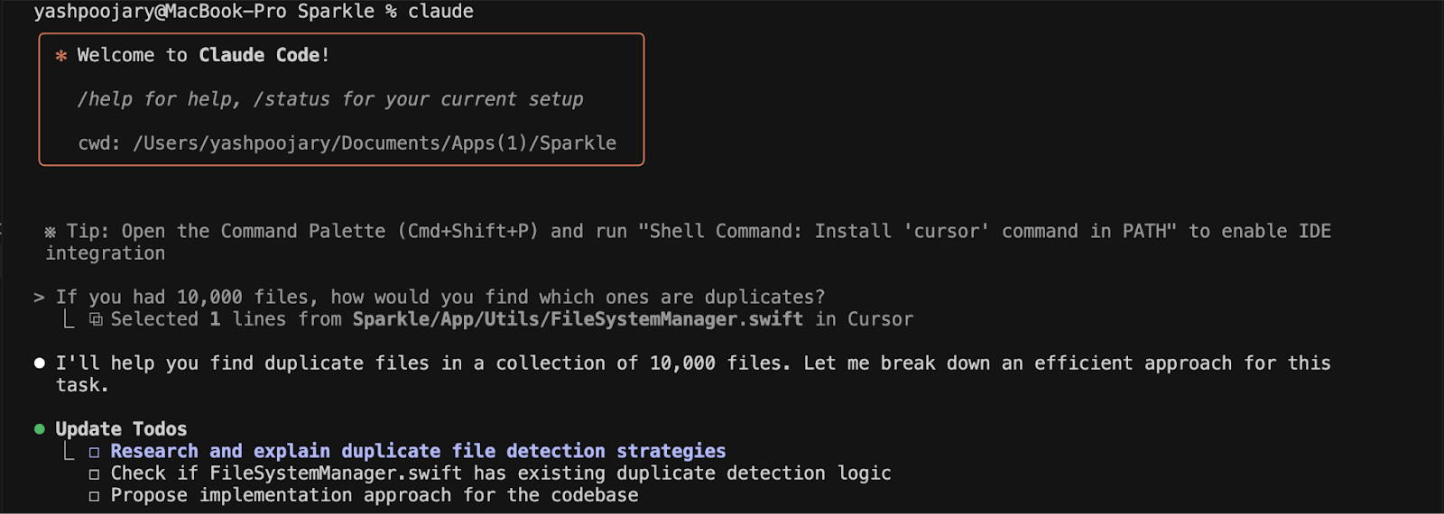Viewport: 1444px width, 514px height.
Task: Click the Update Todos heading
Action: [121, 429]
